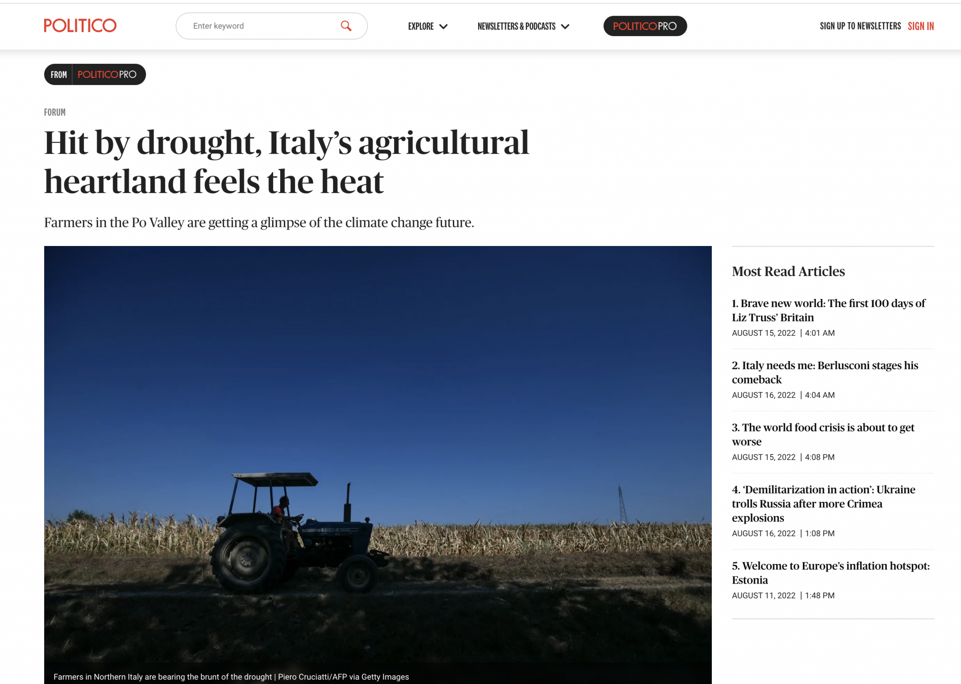961x684 pixels.
Task: Open the FORUM section label
Action: coord(55,112)
